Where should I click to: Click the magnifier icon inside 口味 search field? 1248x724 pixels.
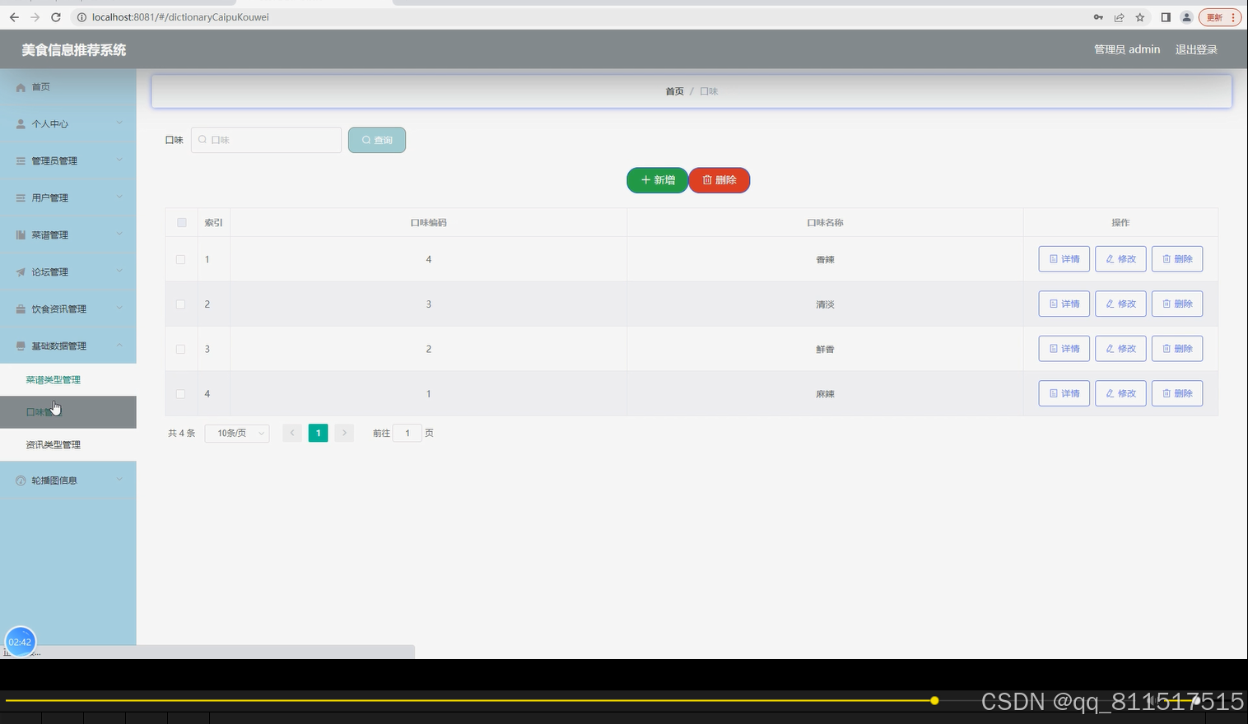coord(203,140)
